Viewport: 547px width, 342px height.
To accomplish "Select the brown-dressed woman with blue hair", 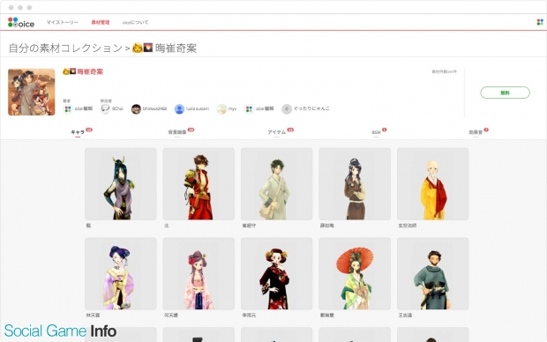I will click(x=355, y=184).
